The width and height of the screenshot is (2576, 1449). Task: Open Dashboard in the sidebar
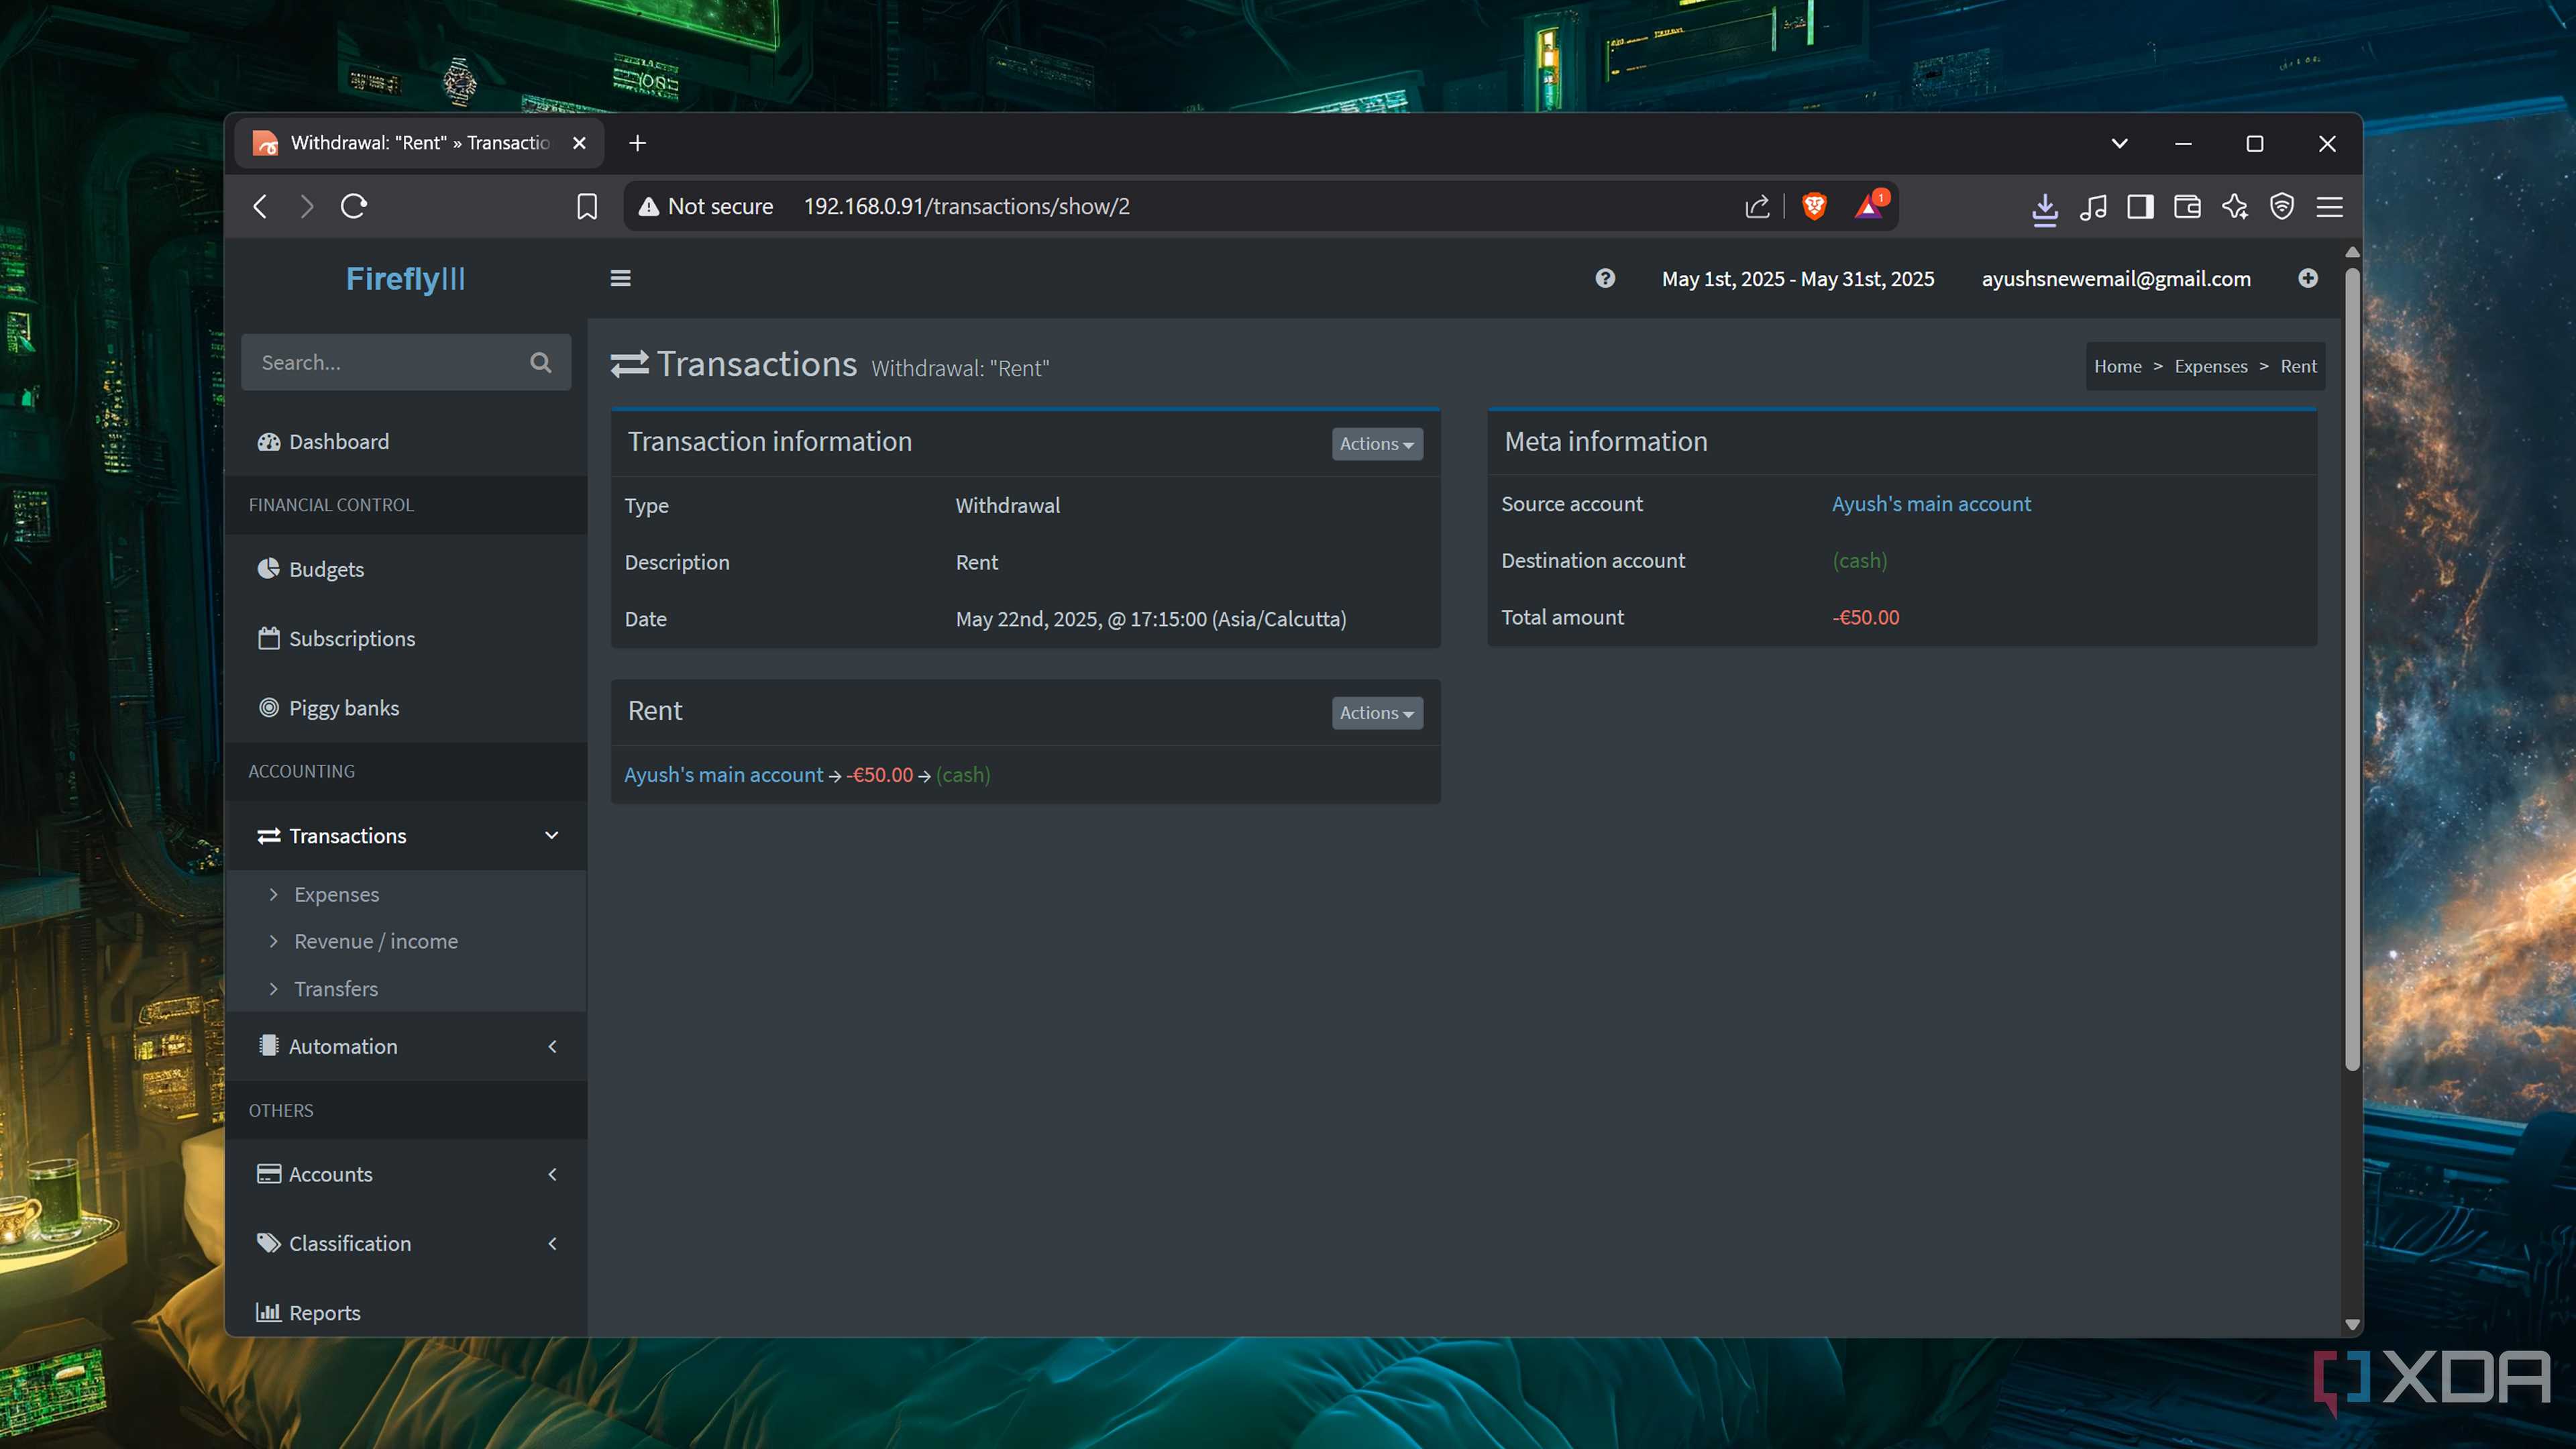coord(406,441)
